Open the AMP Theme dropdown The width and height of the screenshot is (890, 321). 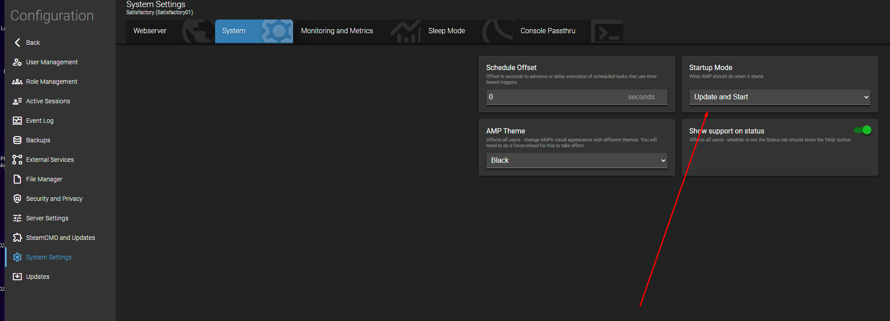pos(577,160)
